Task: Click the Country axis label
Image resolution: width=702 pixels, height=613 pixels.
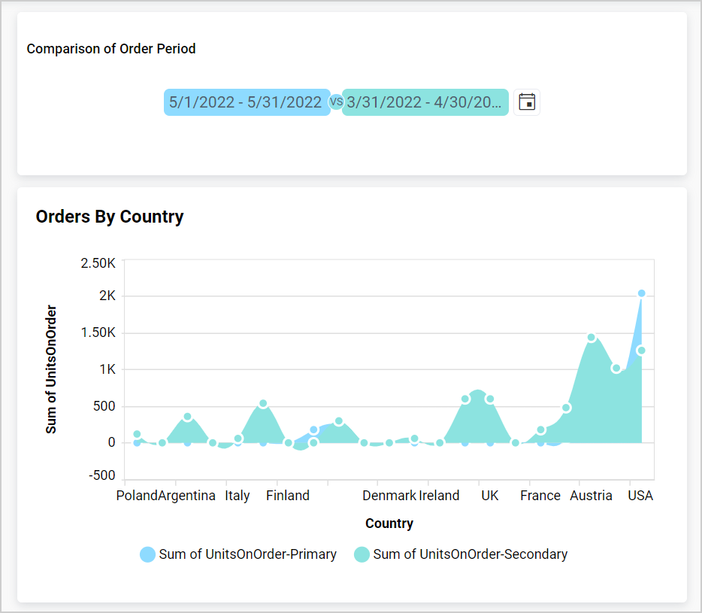Action: coord(389,523)
